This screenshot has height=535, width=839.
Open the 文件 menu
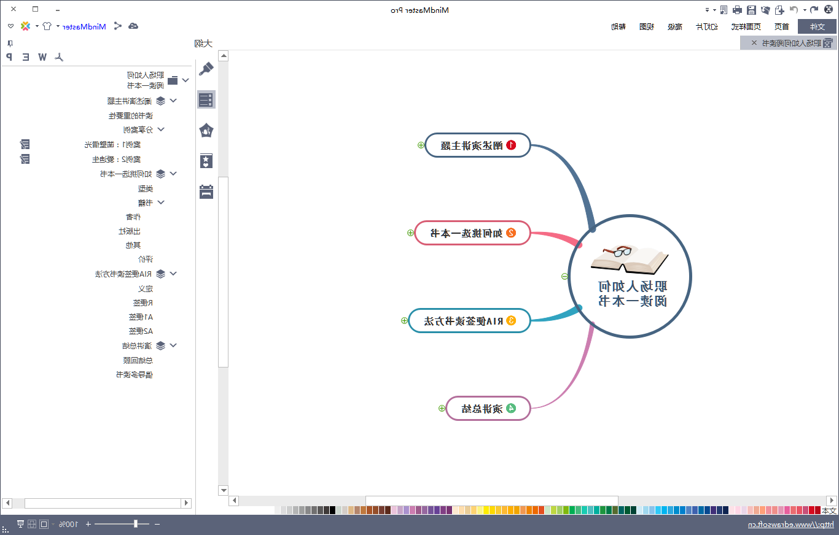click(x=817, y=26)
